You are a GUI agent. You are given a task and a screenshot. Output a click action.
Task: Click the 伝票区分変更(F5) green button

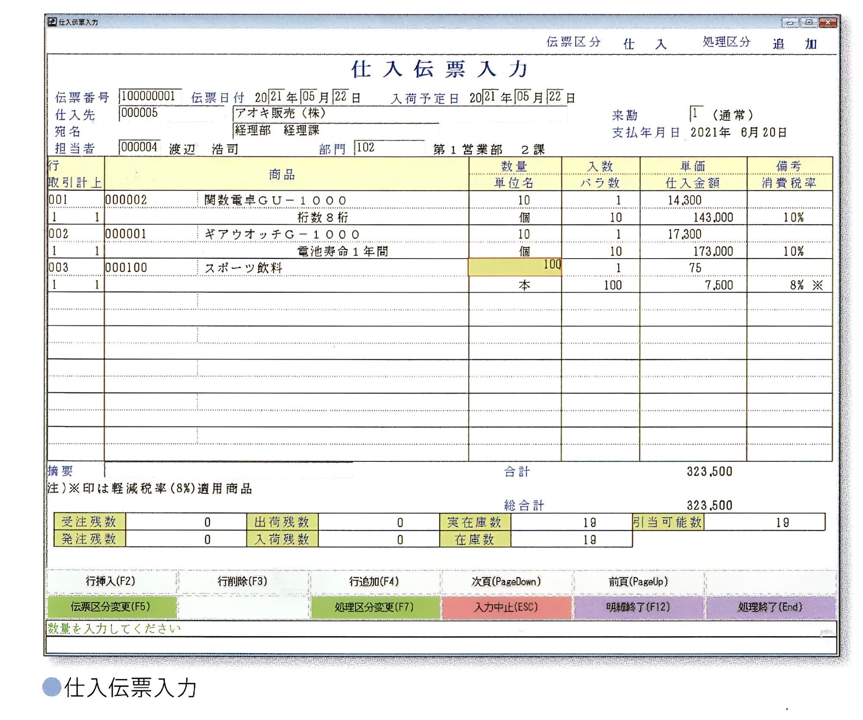click(111, 607)
